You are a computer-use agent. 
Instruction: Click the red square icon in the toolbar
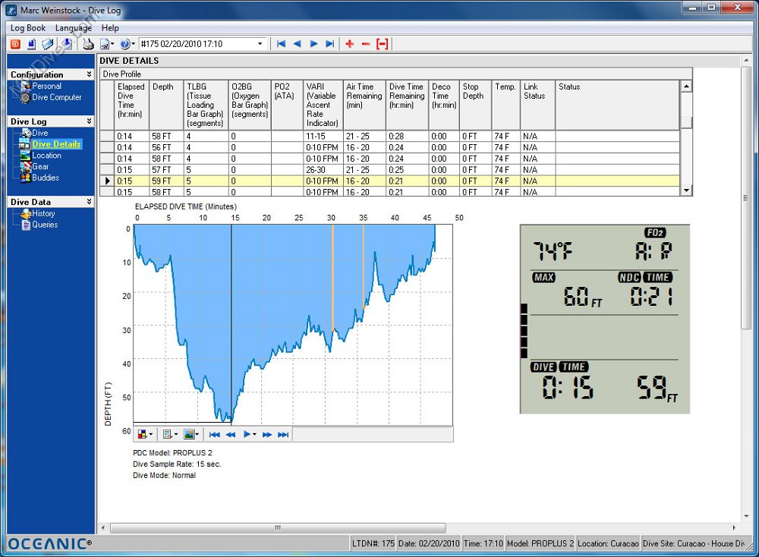pos(15,44)
